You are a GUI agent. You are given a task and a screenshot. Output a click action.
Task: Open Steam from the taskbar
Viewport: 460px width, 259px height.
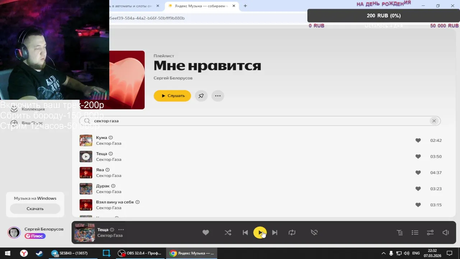point(39,253)
